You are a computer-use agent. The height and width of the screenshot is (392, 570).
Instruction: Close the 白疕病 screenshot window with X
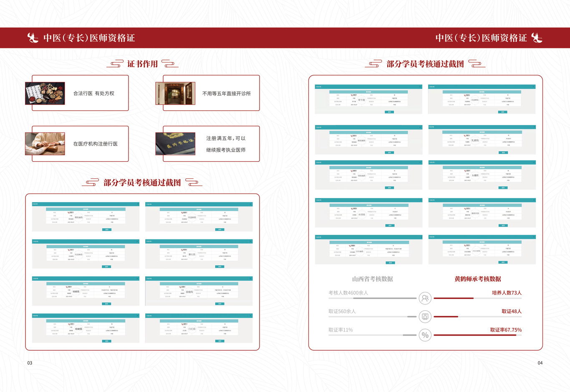pos(250,316)
